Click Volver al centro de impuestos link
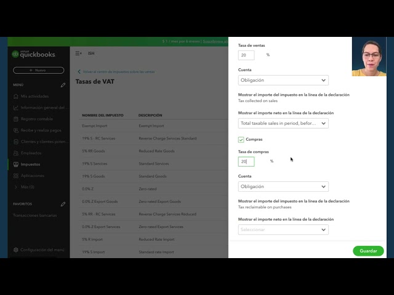This screenshot has height=295, width=394. [119, 72]
